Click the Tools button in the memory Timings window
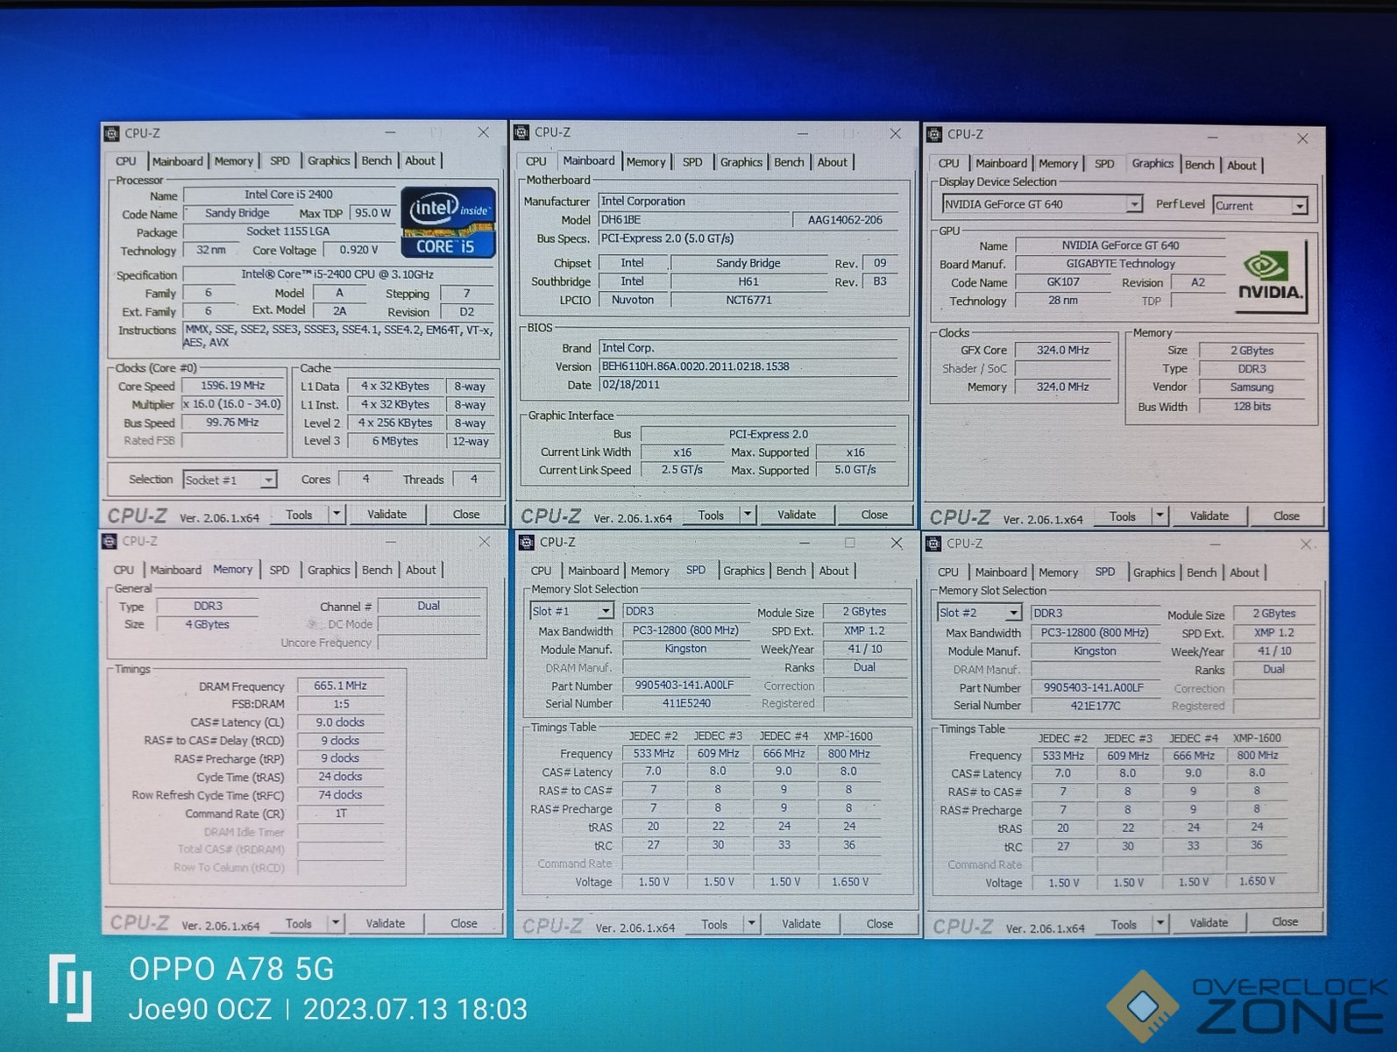 tap(298, 923)
